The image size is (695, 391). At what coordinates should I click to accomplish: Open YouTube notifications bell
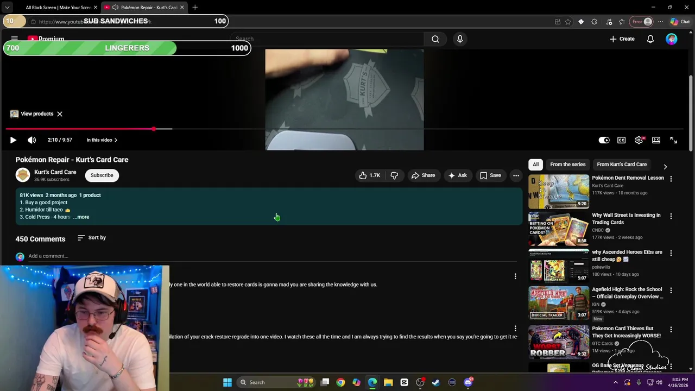pyautogui.click(x=650, y=39)
